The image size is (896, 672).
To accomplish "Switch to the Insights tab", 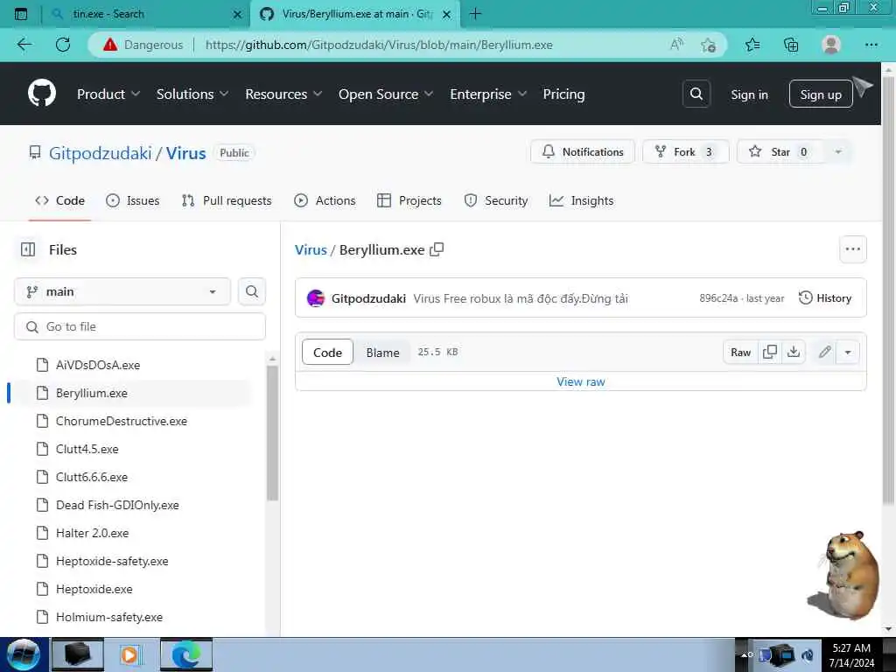I will (x=581, y=200).
